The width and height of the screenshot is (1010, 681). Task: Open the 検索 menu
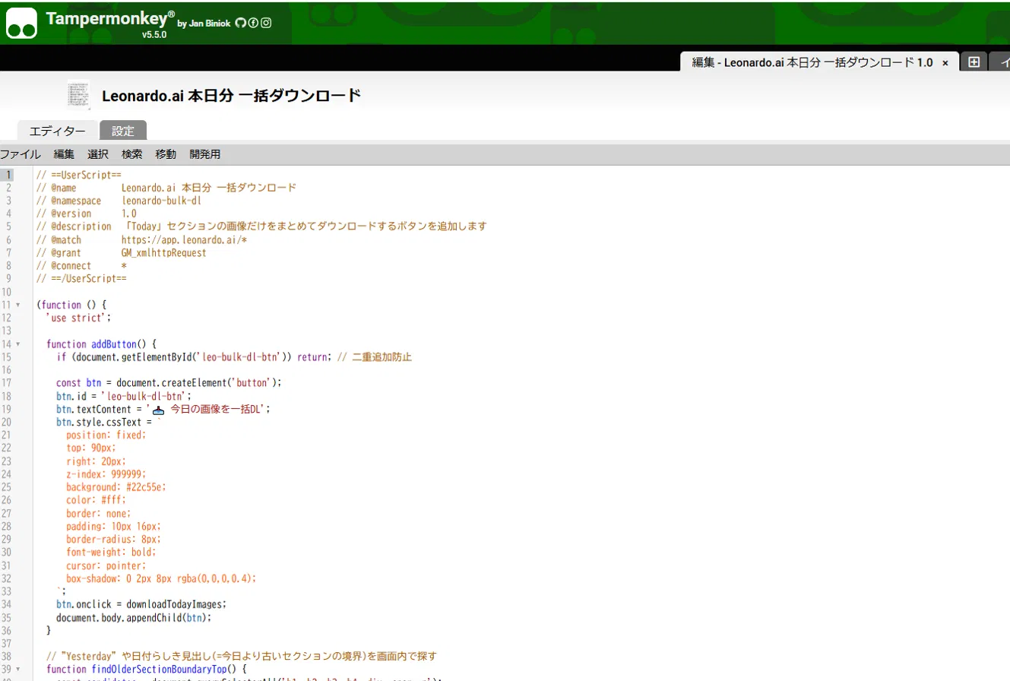pyautogui.click(x=132, y=154)
